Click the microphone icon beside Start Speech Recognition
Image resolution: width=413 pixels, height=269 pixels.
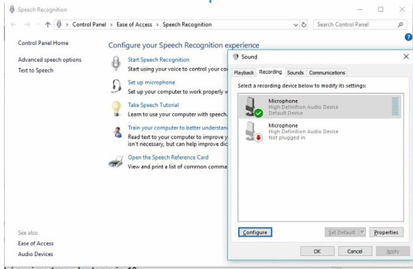pyautogui.click(x=115, y=64)
